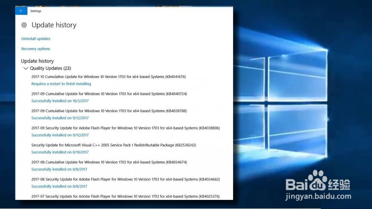372x209 pixels.
Task: Click install status under the KB4038806 update
Action: tap(60, 135)
